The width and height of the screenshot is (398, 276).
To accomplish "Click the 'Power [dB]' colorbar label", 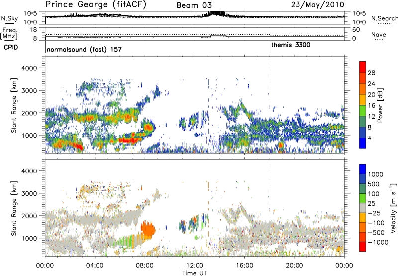I will tap(380, 105).
